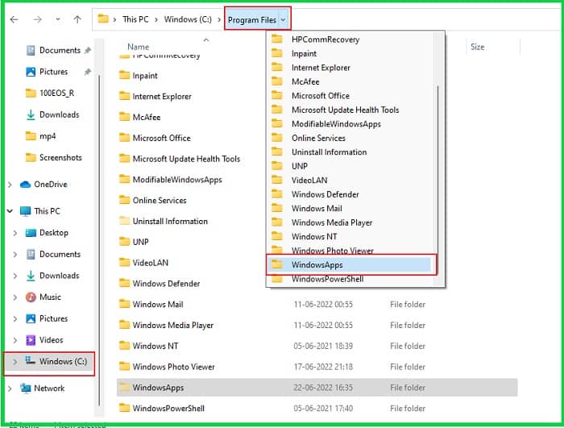
Task: Select Program Files breadcrumb segment
Action: tap(252, 20)
